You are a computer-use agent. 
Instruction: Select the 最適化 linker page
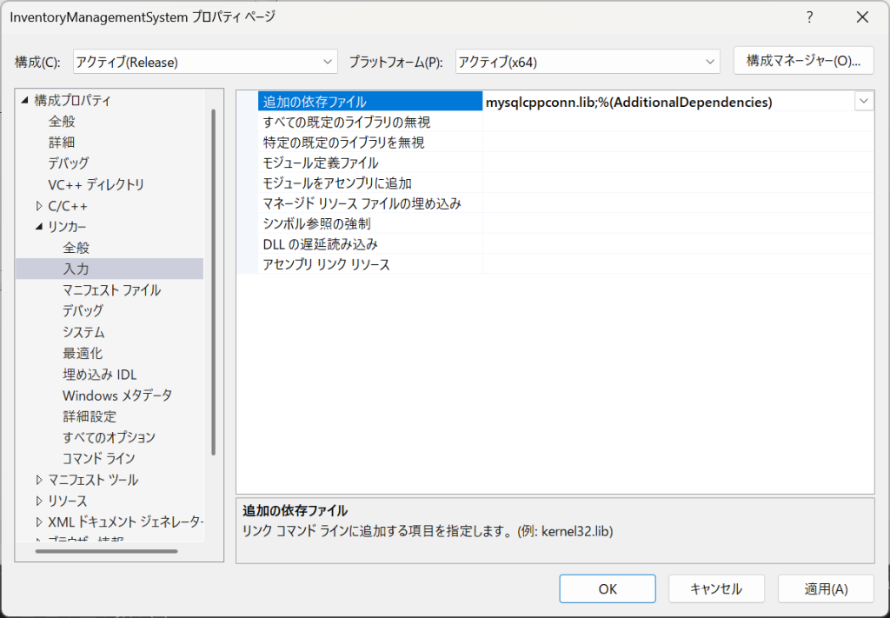(83, 353)
